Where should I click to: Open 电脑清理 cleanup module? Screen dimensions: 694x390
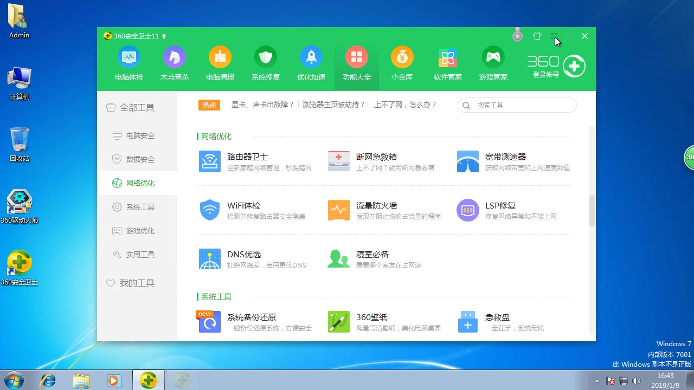tap(220, 64)
